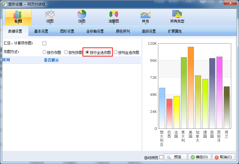Select the 按行全选作图 radio option

tap(87, 52)
